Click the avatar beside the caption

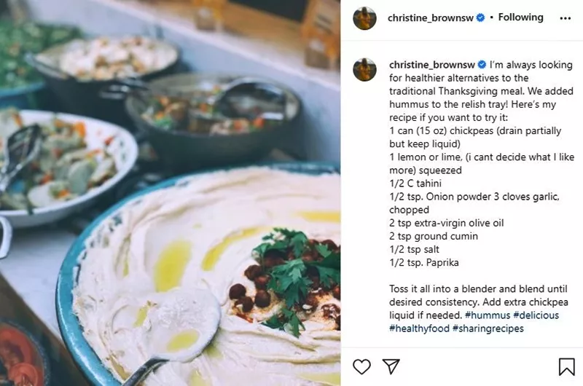[364, 70]
